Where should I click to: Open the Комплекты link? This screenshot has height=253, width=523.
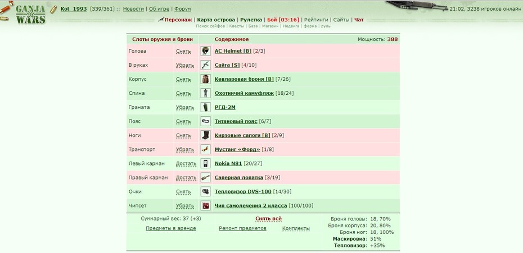tap(296, 228)
